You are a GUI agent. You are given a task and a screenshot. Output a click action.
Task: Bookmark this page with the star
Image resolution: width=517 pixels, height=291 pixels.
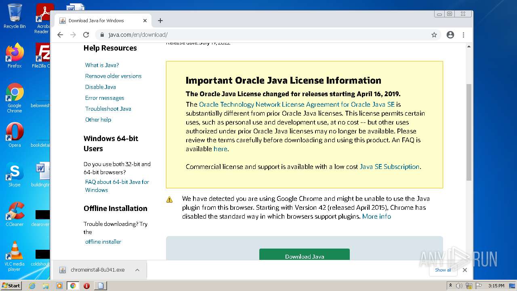[434, 35]
